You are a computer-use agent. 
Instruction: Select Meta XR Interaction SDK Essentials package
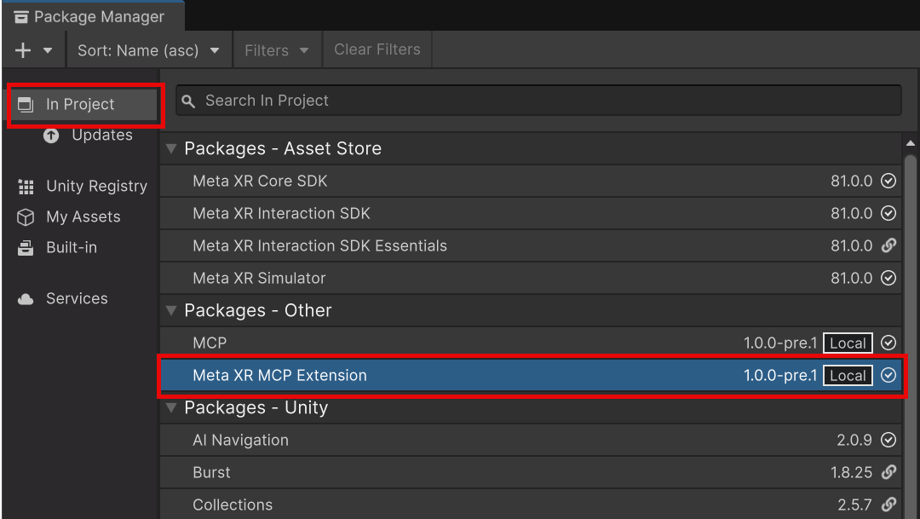(531, 245)
